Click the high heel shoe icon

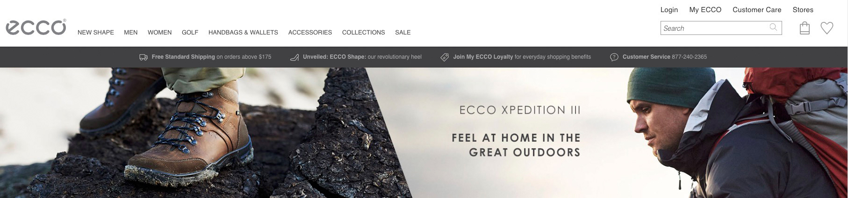295,57
